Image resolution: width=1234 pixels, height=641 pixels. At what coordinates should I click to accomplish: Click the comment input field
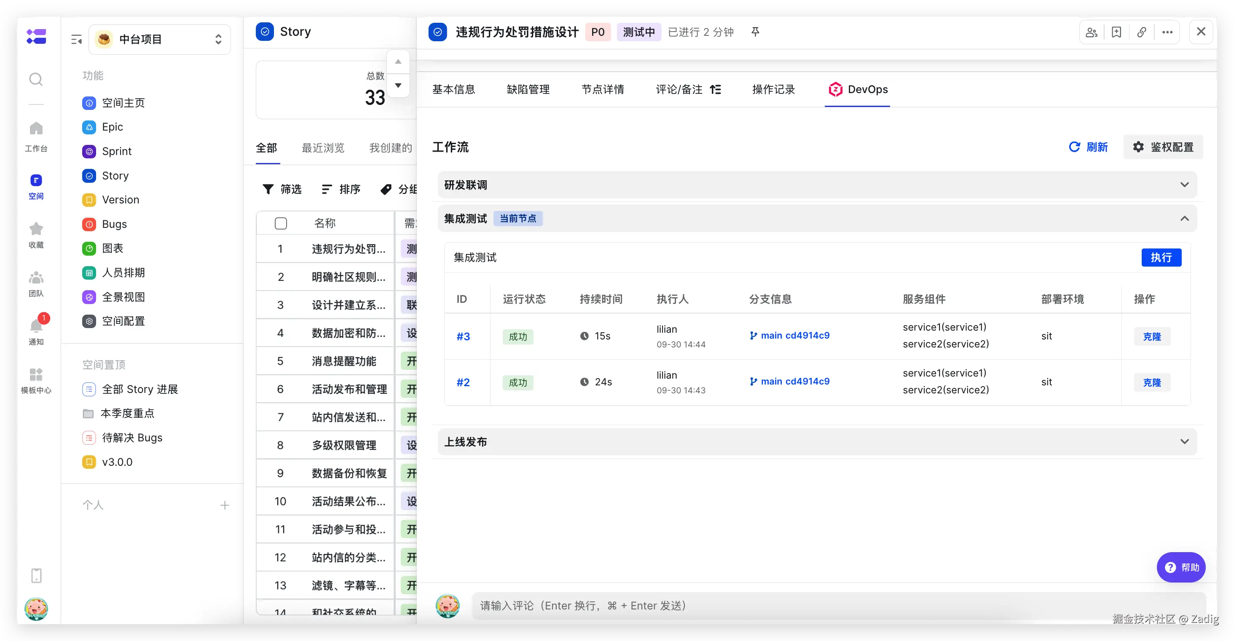tap(814, 606)
